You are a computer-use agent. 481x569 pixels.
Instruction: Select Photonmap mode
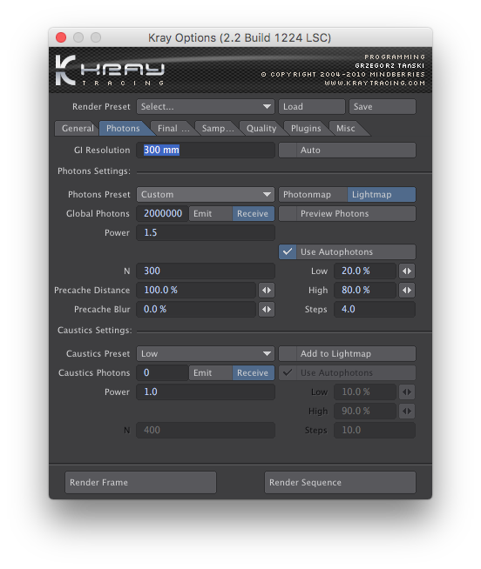click(x=313, y=195)
